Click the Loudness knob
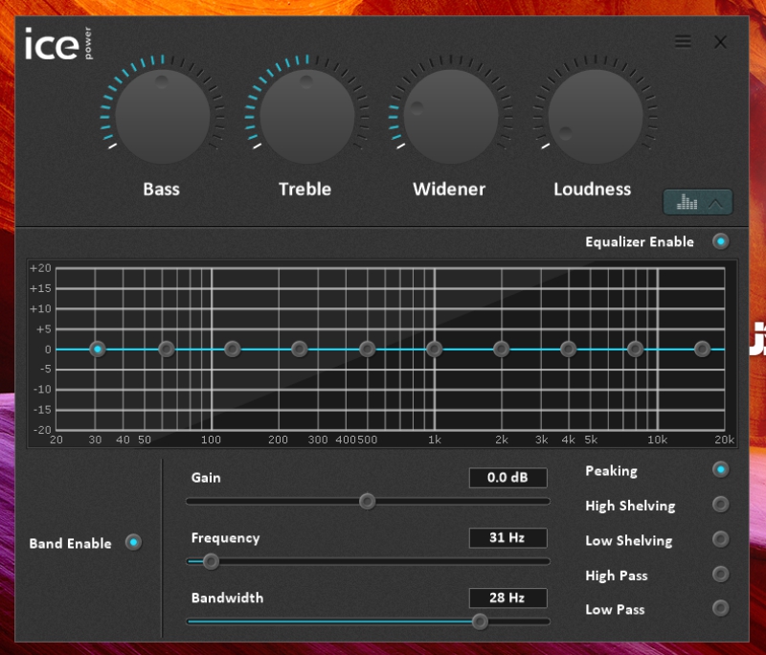 [x=594, y=117]
